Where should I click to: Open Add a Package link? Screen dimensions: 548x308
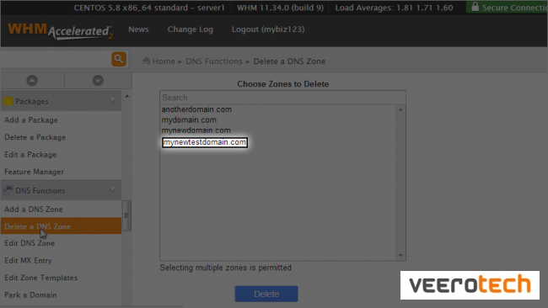click(x=31, y=120)
